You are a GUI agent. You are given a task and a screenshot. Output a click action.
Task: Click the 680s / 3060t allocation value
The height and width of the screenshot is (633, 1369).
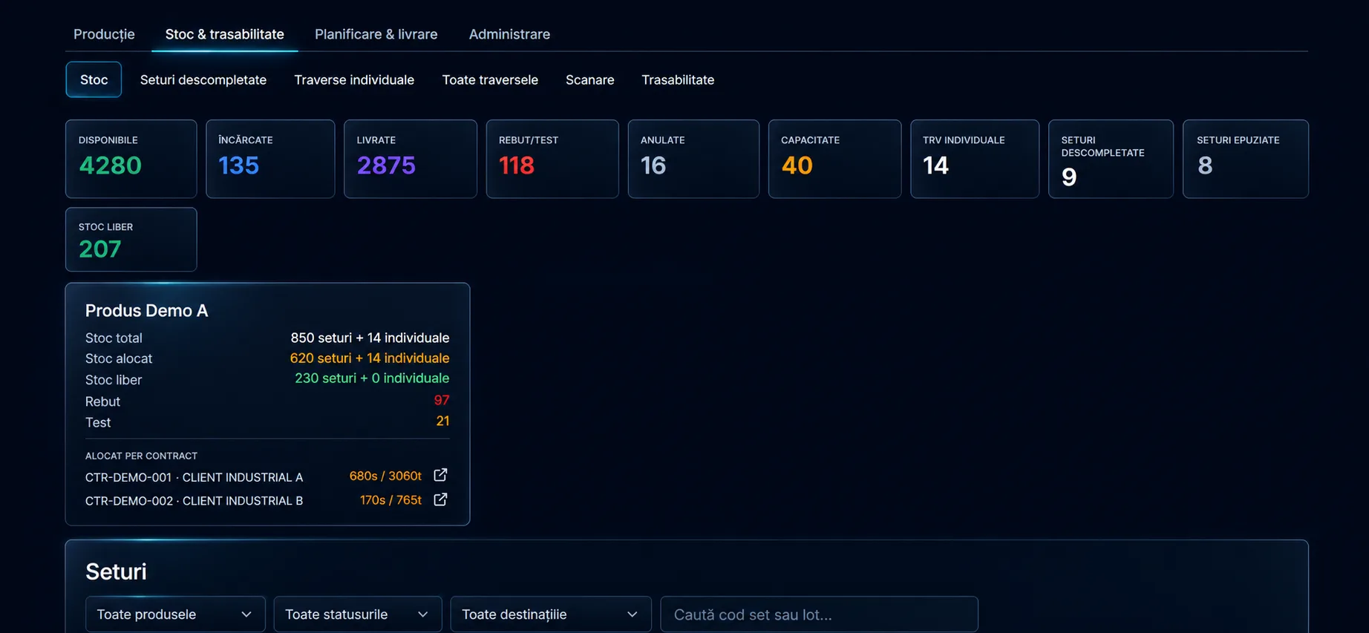pos(385,476)
